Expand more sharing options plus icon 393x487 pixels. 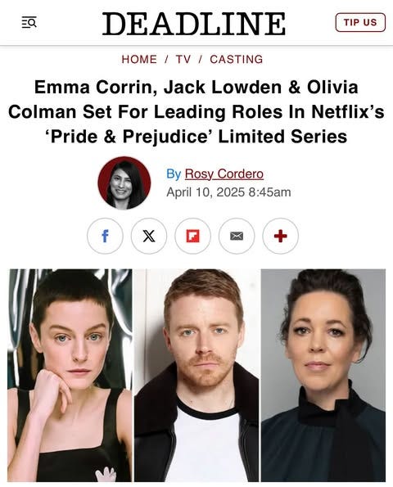(x=281, y=236)
